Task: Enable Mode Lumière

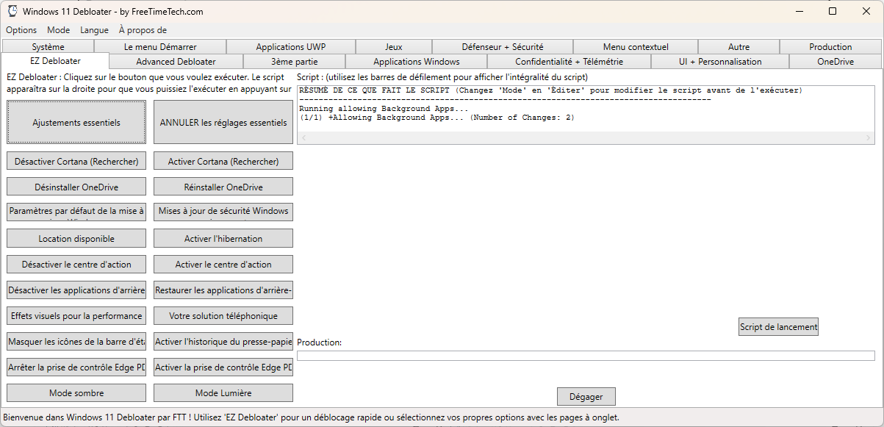Action: pos(223,392)
